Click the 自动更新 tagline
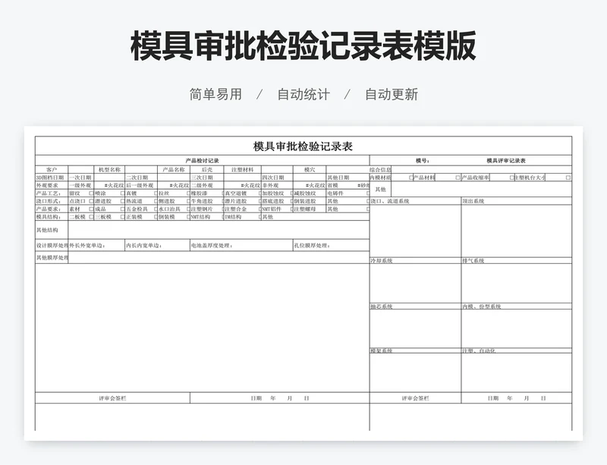The width and height of the screenshot is (607, 465). 392,95
